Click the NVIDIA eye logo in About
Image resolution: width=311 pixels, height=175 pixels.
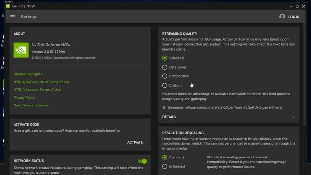(21, 50)
